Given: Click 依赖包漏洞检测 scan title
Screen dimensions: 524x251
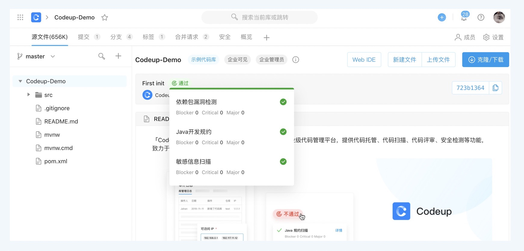Looking at the screenshot, I should point(196,102).
